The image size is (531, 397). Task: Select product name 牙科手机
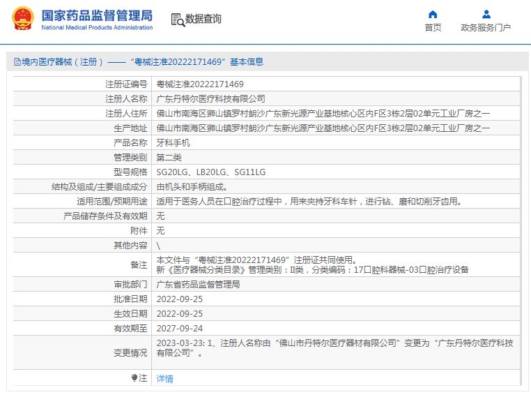[x=173, y=143]
